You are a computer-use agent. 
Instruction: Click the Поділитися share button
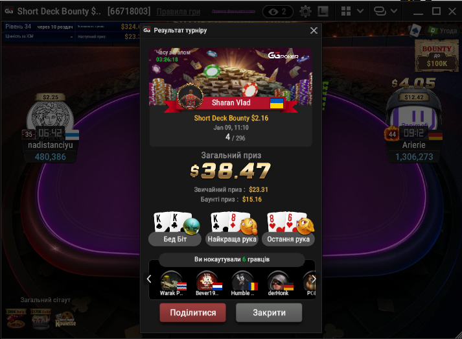[192, 313]
